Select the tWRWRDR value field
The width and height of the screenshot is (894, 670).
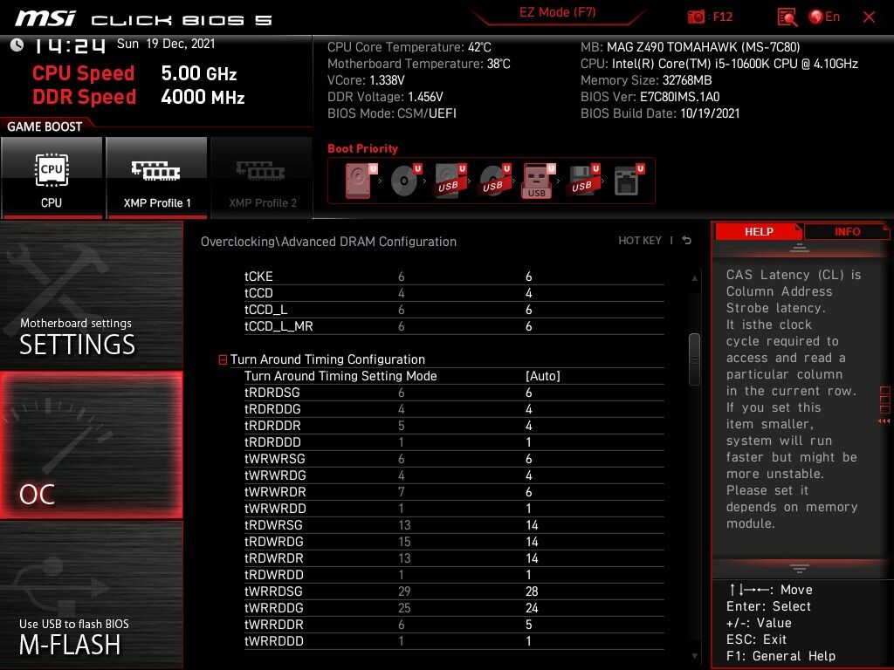pos(528,492)
